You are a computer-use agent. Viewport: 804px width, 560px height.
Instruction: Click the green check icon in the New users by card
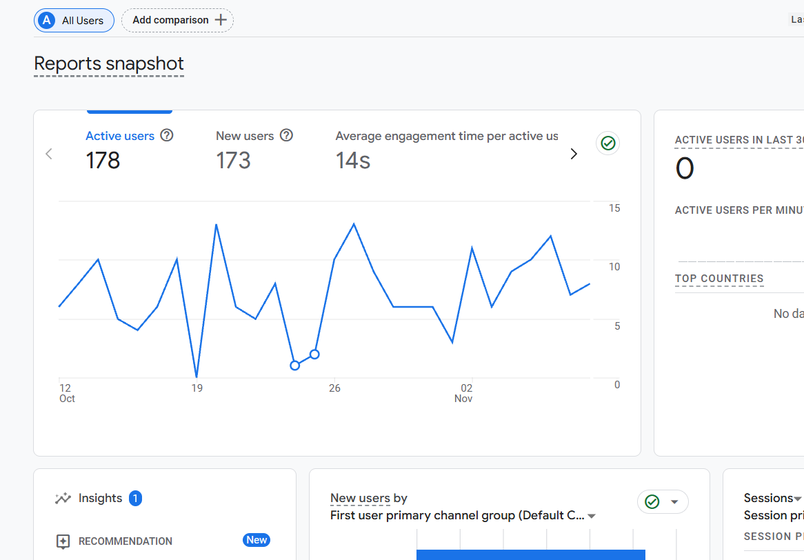[x=652, y=501]
